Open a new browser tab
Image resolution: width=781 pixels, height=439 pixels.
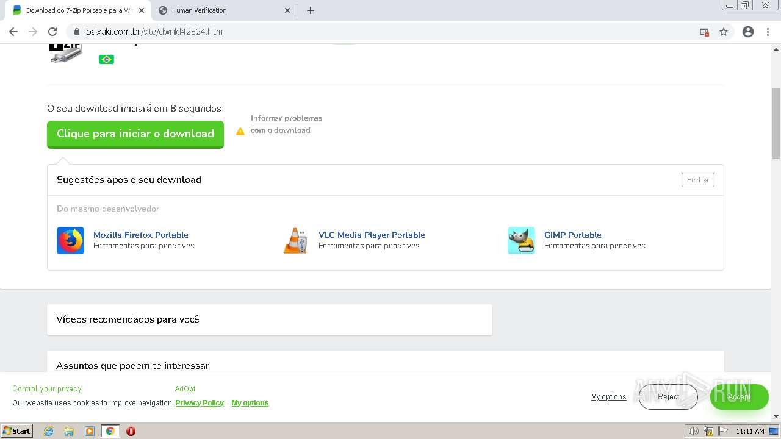tap(310, 10)
